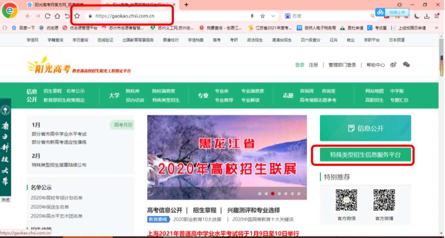Close the active browser tab
This screenshot has width=445, height=238.
[174, 5]
